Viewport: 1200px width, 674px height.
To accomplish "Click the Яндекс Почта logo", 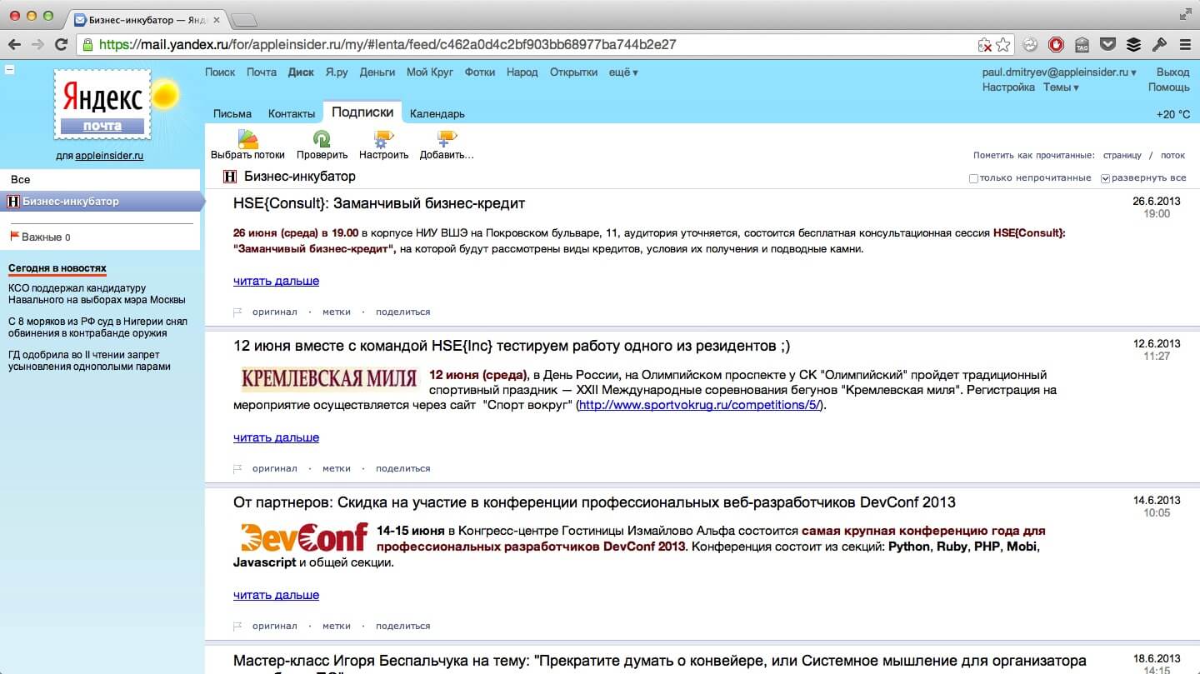I will point(102,105).
